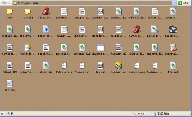Select the AdBalloo... kart character icon
The height and width of the screenshot is (117, 192).
coord(46,11)
